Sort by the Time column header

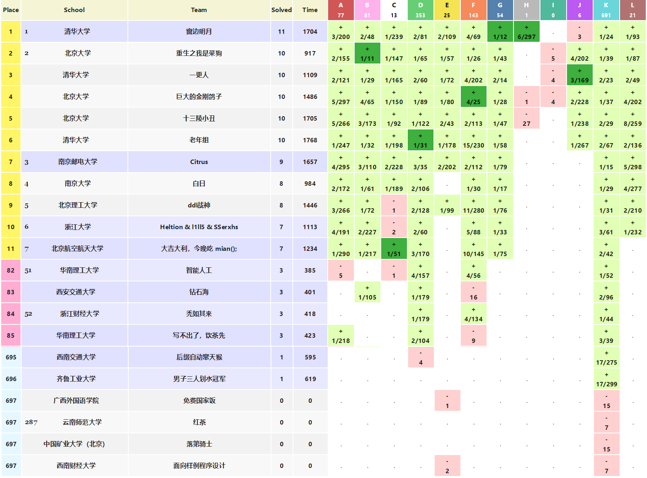[x=310, y=10]
